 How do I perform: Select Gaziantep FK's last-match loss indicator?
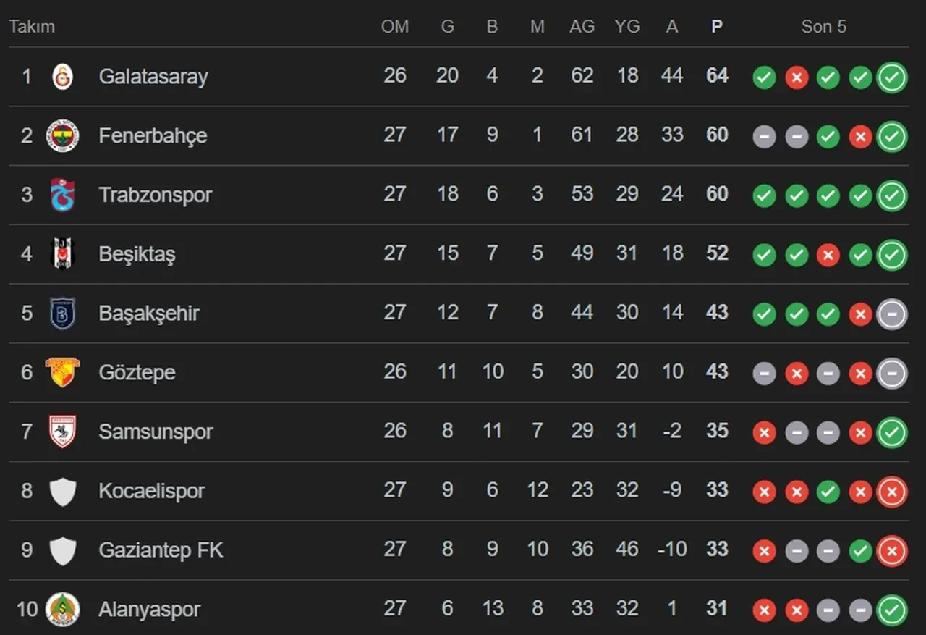[x=891, y=551]
